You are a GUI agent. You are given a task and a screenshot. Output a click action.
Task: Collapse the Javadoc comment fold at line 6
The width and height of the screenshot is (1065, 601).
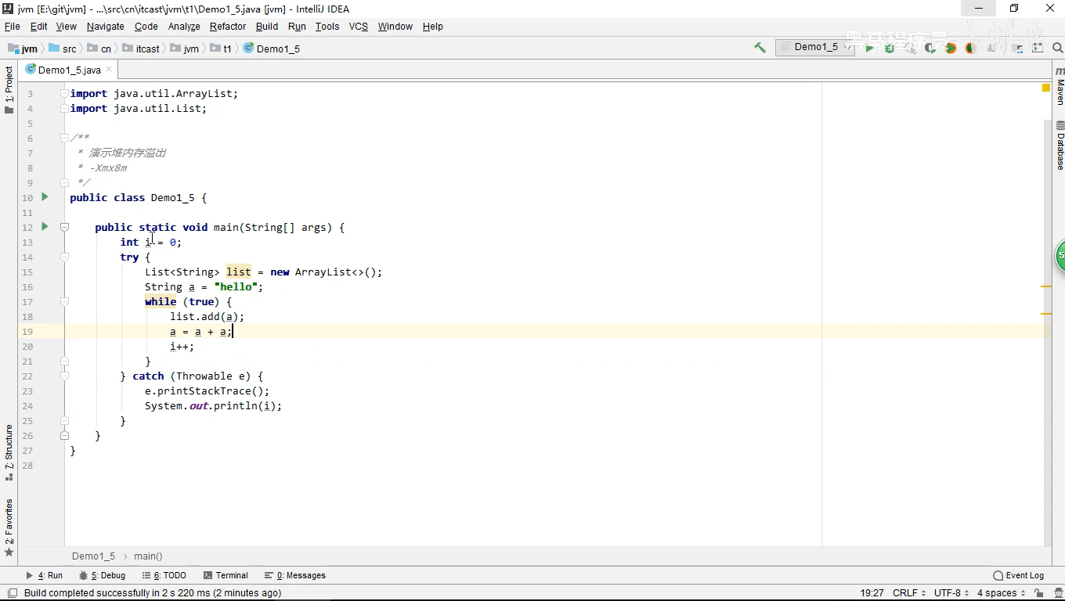point(64,138)
